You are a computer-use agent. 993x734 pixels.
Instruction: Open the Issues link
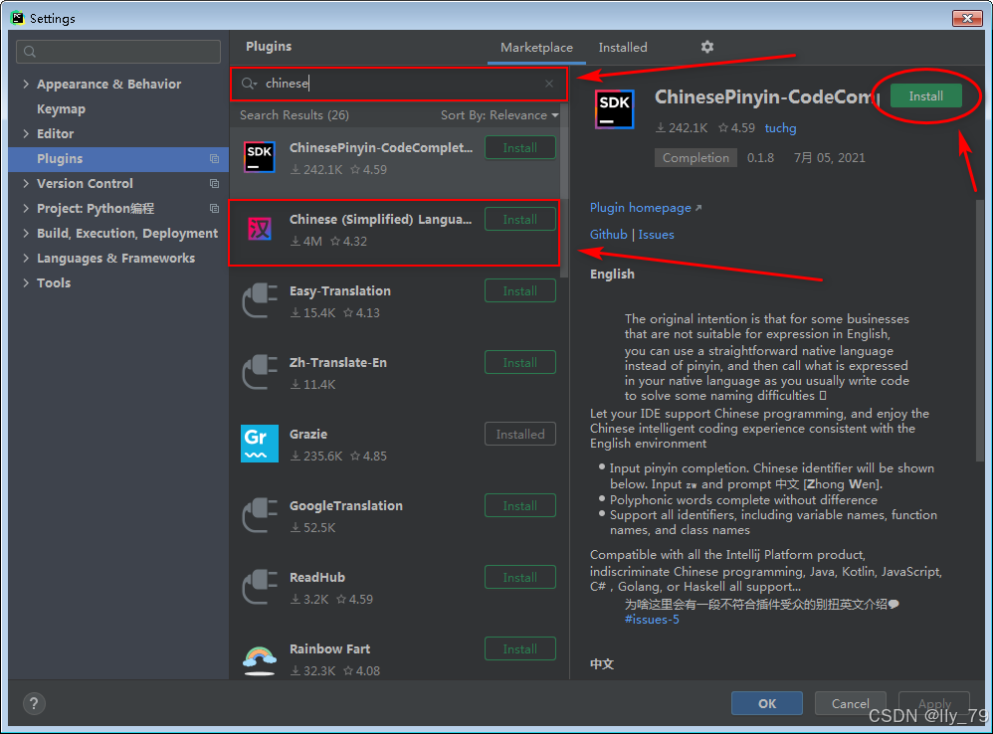(656, 234)
